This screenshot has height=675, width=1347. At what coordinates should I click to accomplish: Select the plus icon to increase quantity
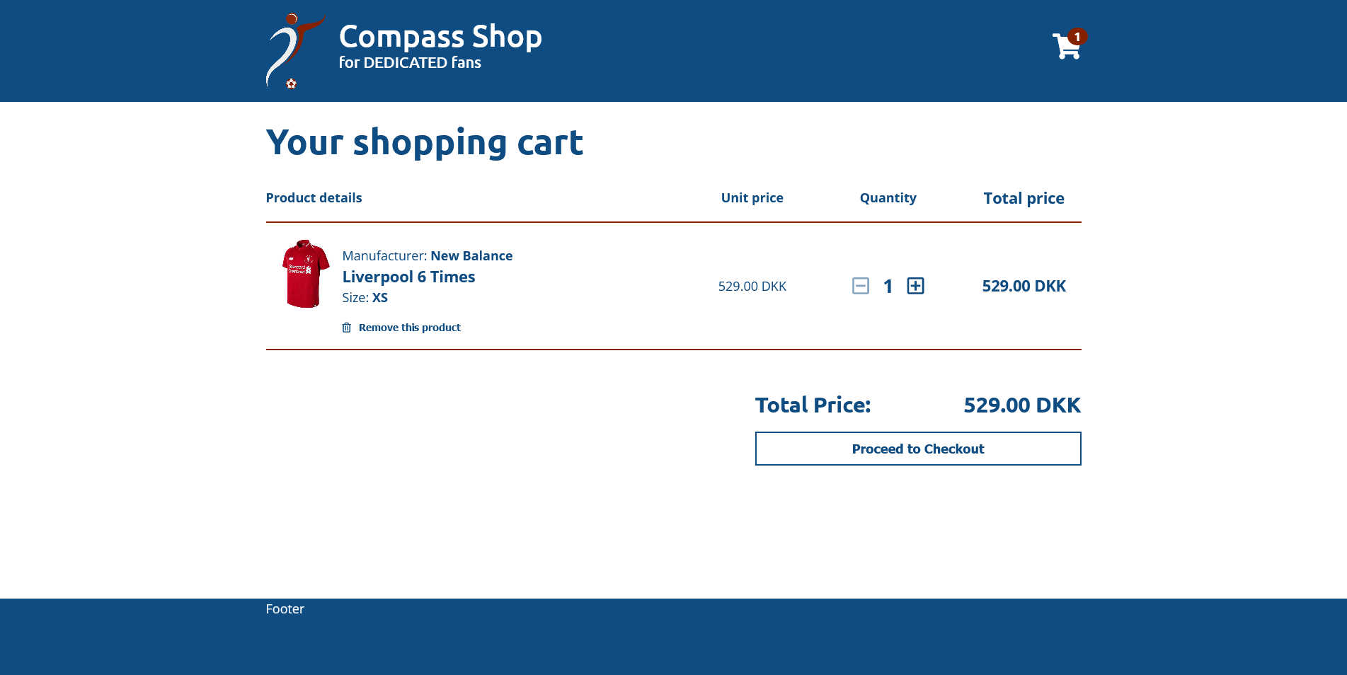coord(916,286)
